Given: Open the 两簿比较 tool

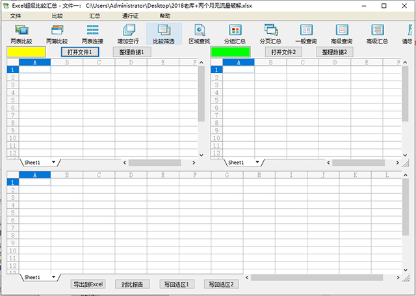Looking at the screenshot, I should [x=57, y=34].
